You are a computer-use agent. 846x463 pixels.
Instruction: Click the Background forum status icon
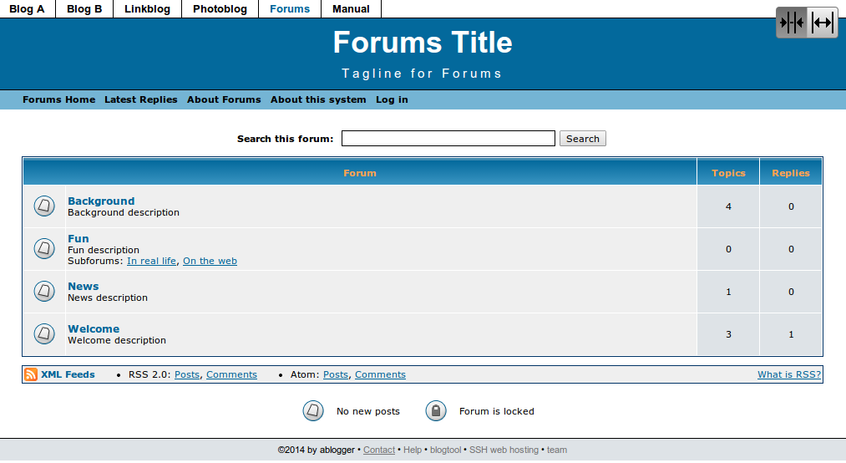[44, 206]
